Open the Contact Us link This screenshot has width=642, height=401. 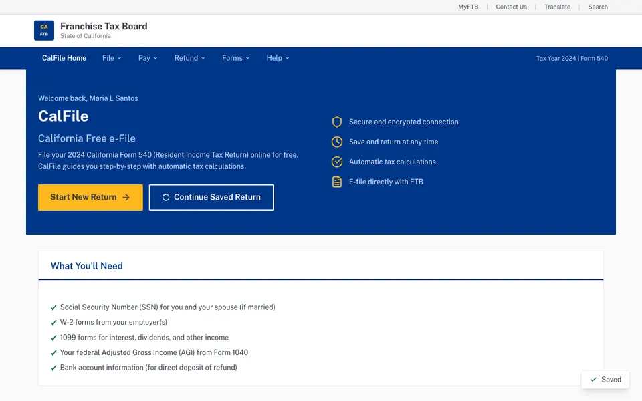pyautogui.click(x=511, y=7)
